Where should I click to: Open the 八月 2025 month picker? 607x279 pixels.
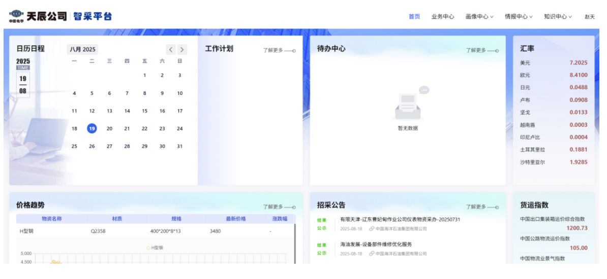[x=82, y=50]
